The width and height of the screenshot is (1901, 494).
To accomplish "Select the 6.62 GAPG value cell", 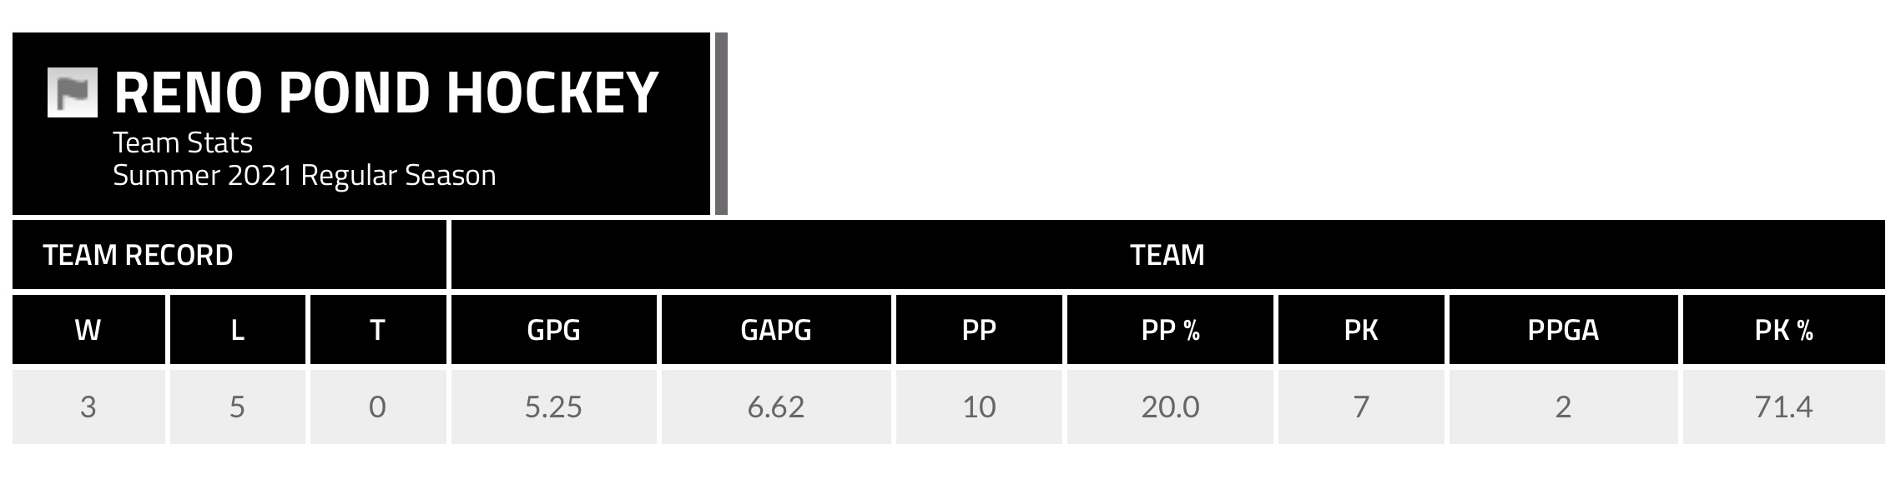I will click(x=775, y=407).
